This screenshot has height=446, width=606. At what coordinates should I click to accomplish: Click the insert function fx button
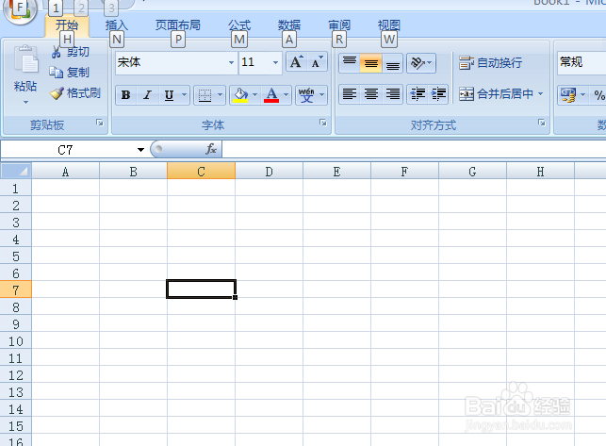(x=211, y=149)
